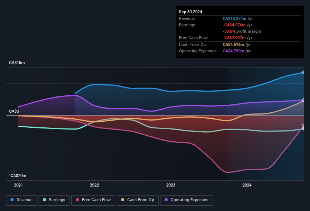Click the -CA$4.076m earnings value
Screen dimensions: 310x211
click(234, 25)
